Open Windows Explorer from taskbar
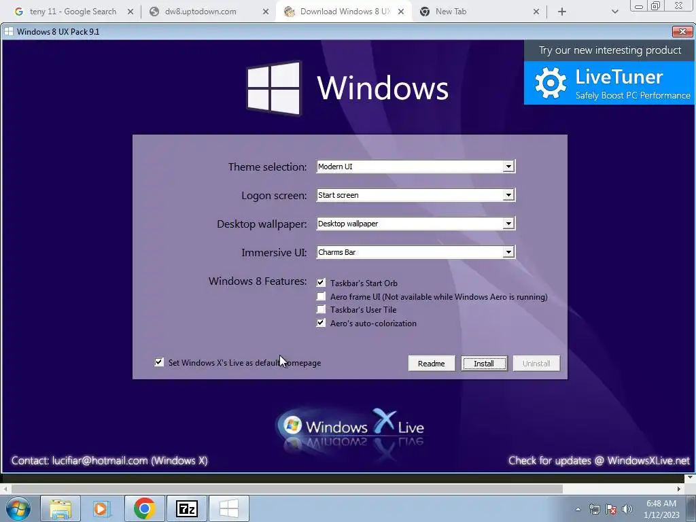This screenshot has height=522, width=696. (60, 508)
